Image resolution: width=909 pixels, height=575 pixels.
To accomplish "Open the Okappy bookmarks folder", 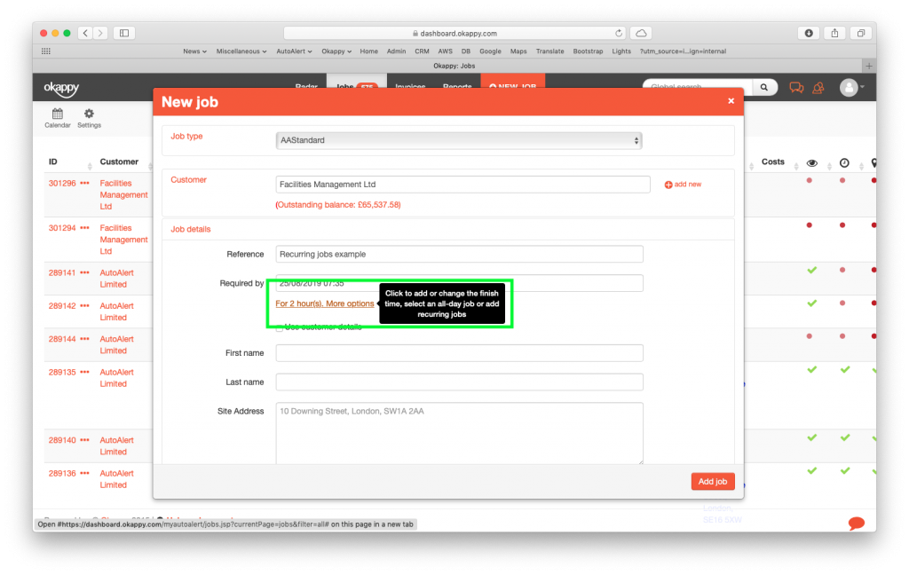I will (336, 51).
